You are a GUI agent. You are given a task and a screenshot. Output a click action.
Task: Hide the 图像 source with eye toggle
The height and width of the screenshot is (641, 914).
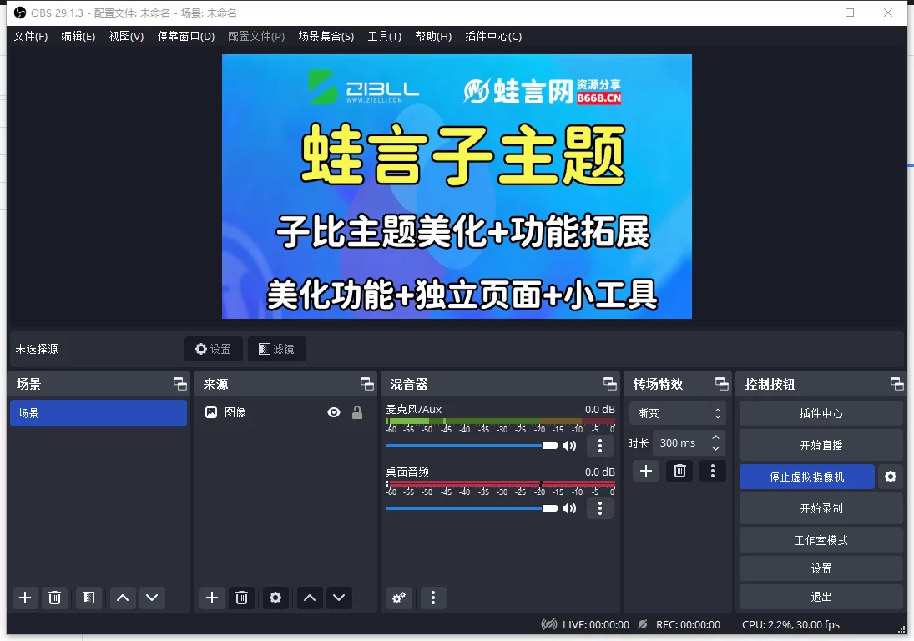333,411
